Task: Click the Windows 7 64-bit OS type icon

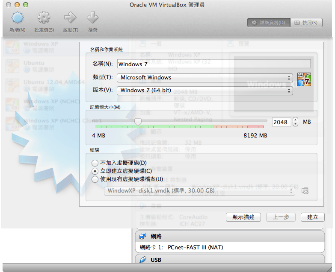Action: pyautogui.click(x=304, y=79)
